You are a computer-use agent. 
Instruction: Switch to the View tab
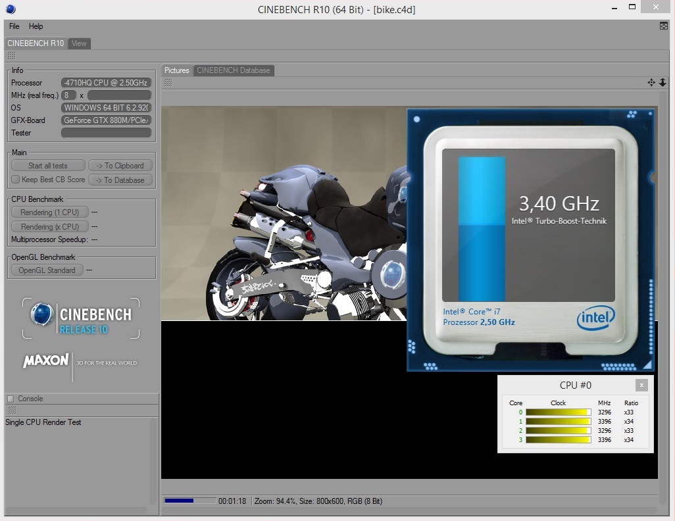point(79,43)
